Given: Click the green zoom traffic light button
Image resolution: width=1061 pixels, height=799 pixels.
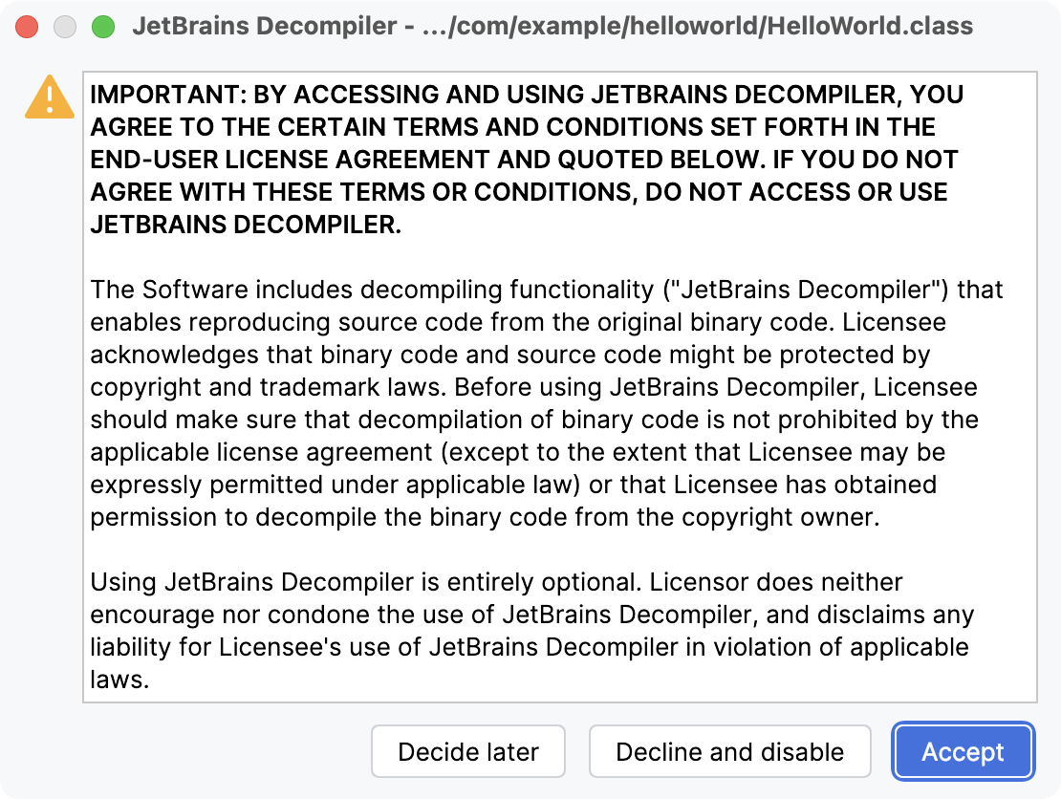Looking at the screenshot, I should 101,27.
